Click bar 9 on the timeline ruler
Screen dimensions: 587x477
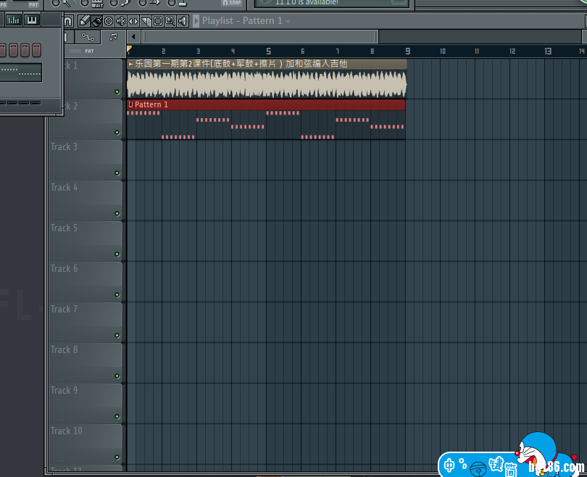pos(407,51)
